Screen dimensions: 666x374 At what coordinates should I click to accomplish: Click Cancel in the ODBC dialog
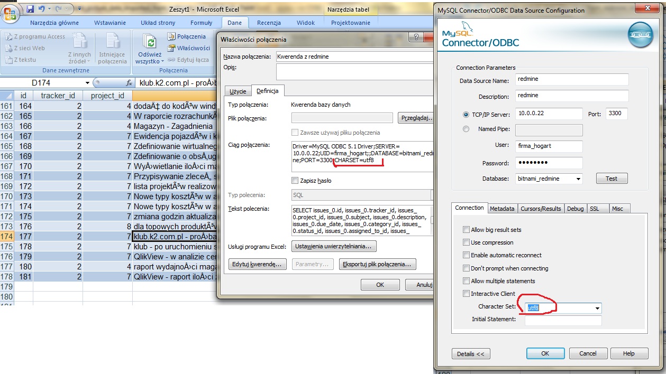tap(588, 353)
